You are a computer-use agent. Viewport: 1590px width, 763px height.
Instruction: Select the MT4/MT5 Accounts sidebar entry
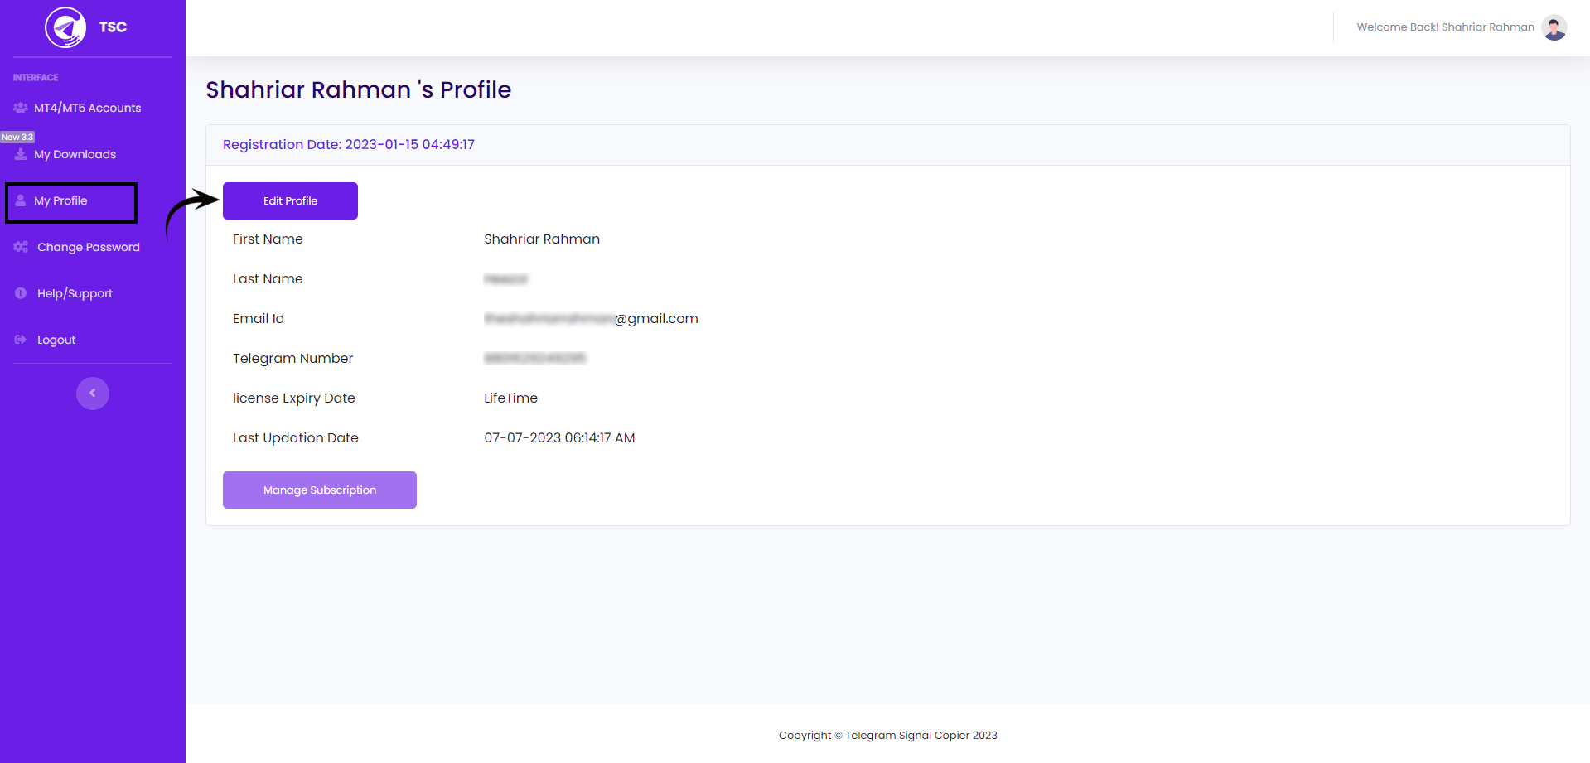pyautogui.click(x=87, y=108)
